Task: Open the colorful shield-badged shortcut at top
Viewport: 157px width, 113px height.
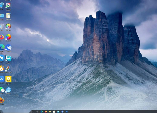Action: pyautogui.click(x=8, y=5)
